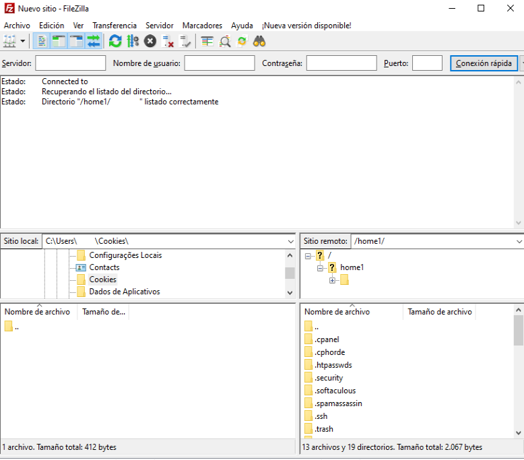The image size is (524, 460).
Task: Select the local parent folder ..
Action: (11, 327)
